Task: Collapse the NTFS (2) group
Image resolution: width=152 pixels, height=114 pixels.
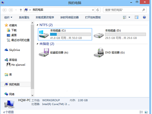Action: (37, 25)
